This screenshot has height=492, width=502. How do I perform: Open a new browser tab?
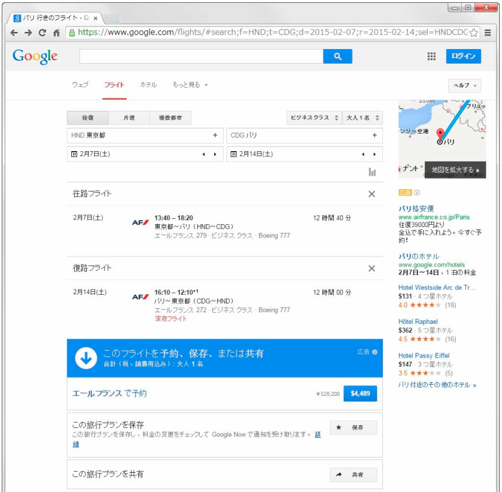111,19
